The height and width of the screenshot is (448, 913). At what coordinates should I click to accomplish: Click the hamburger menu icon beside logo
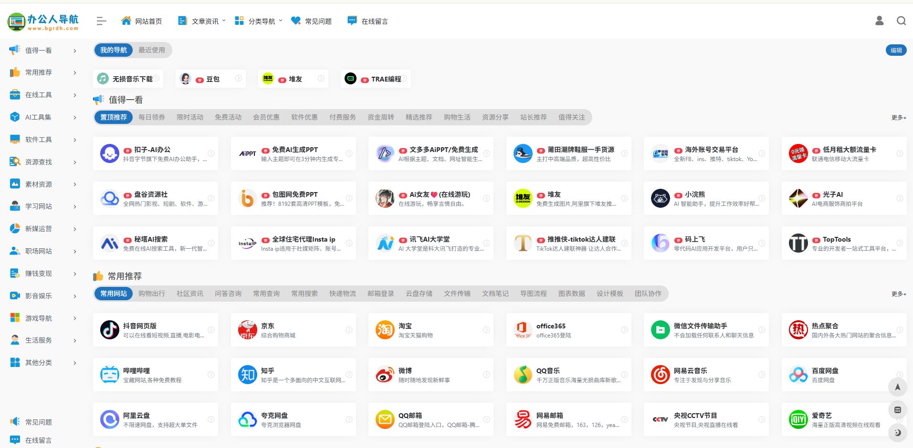(x=101, y=21)
